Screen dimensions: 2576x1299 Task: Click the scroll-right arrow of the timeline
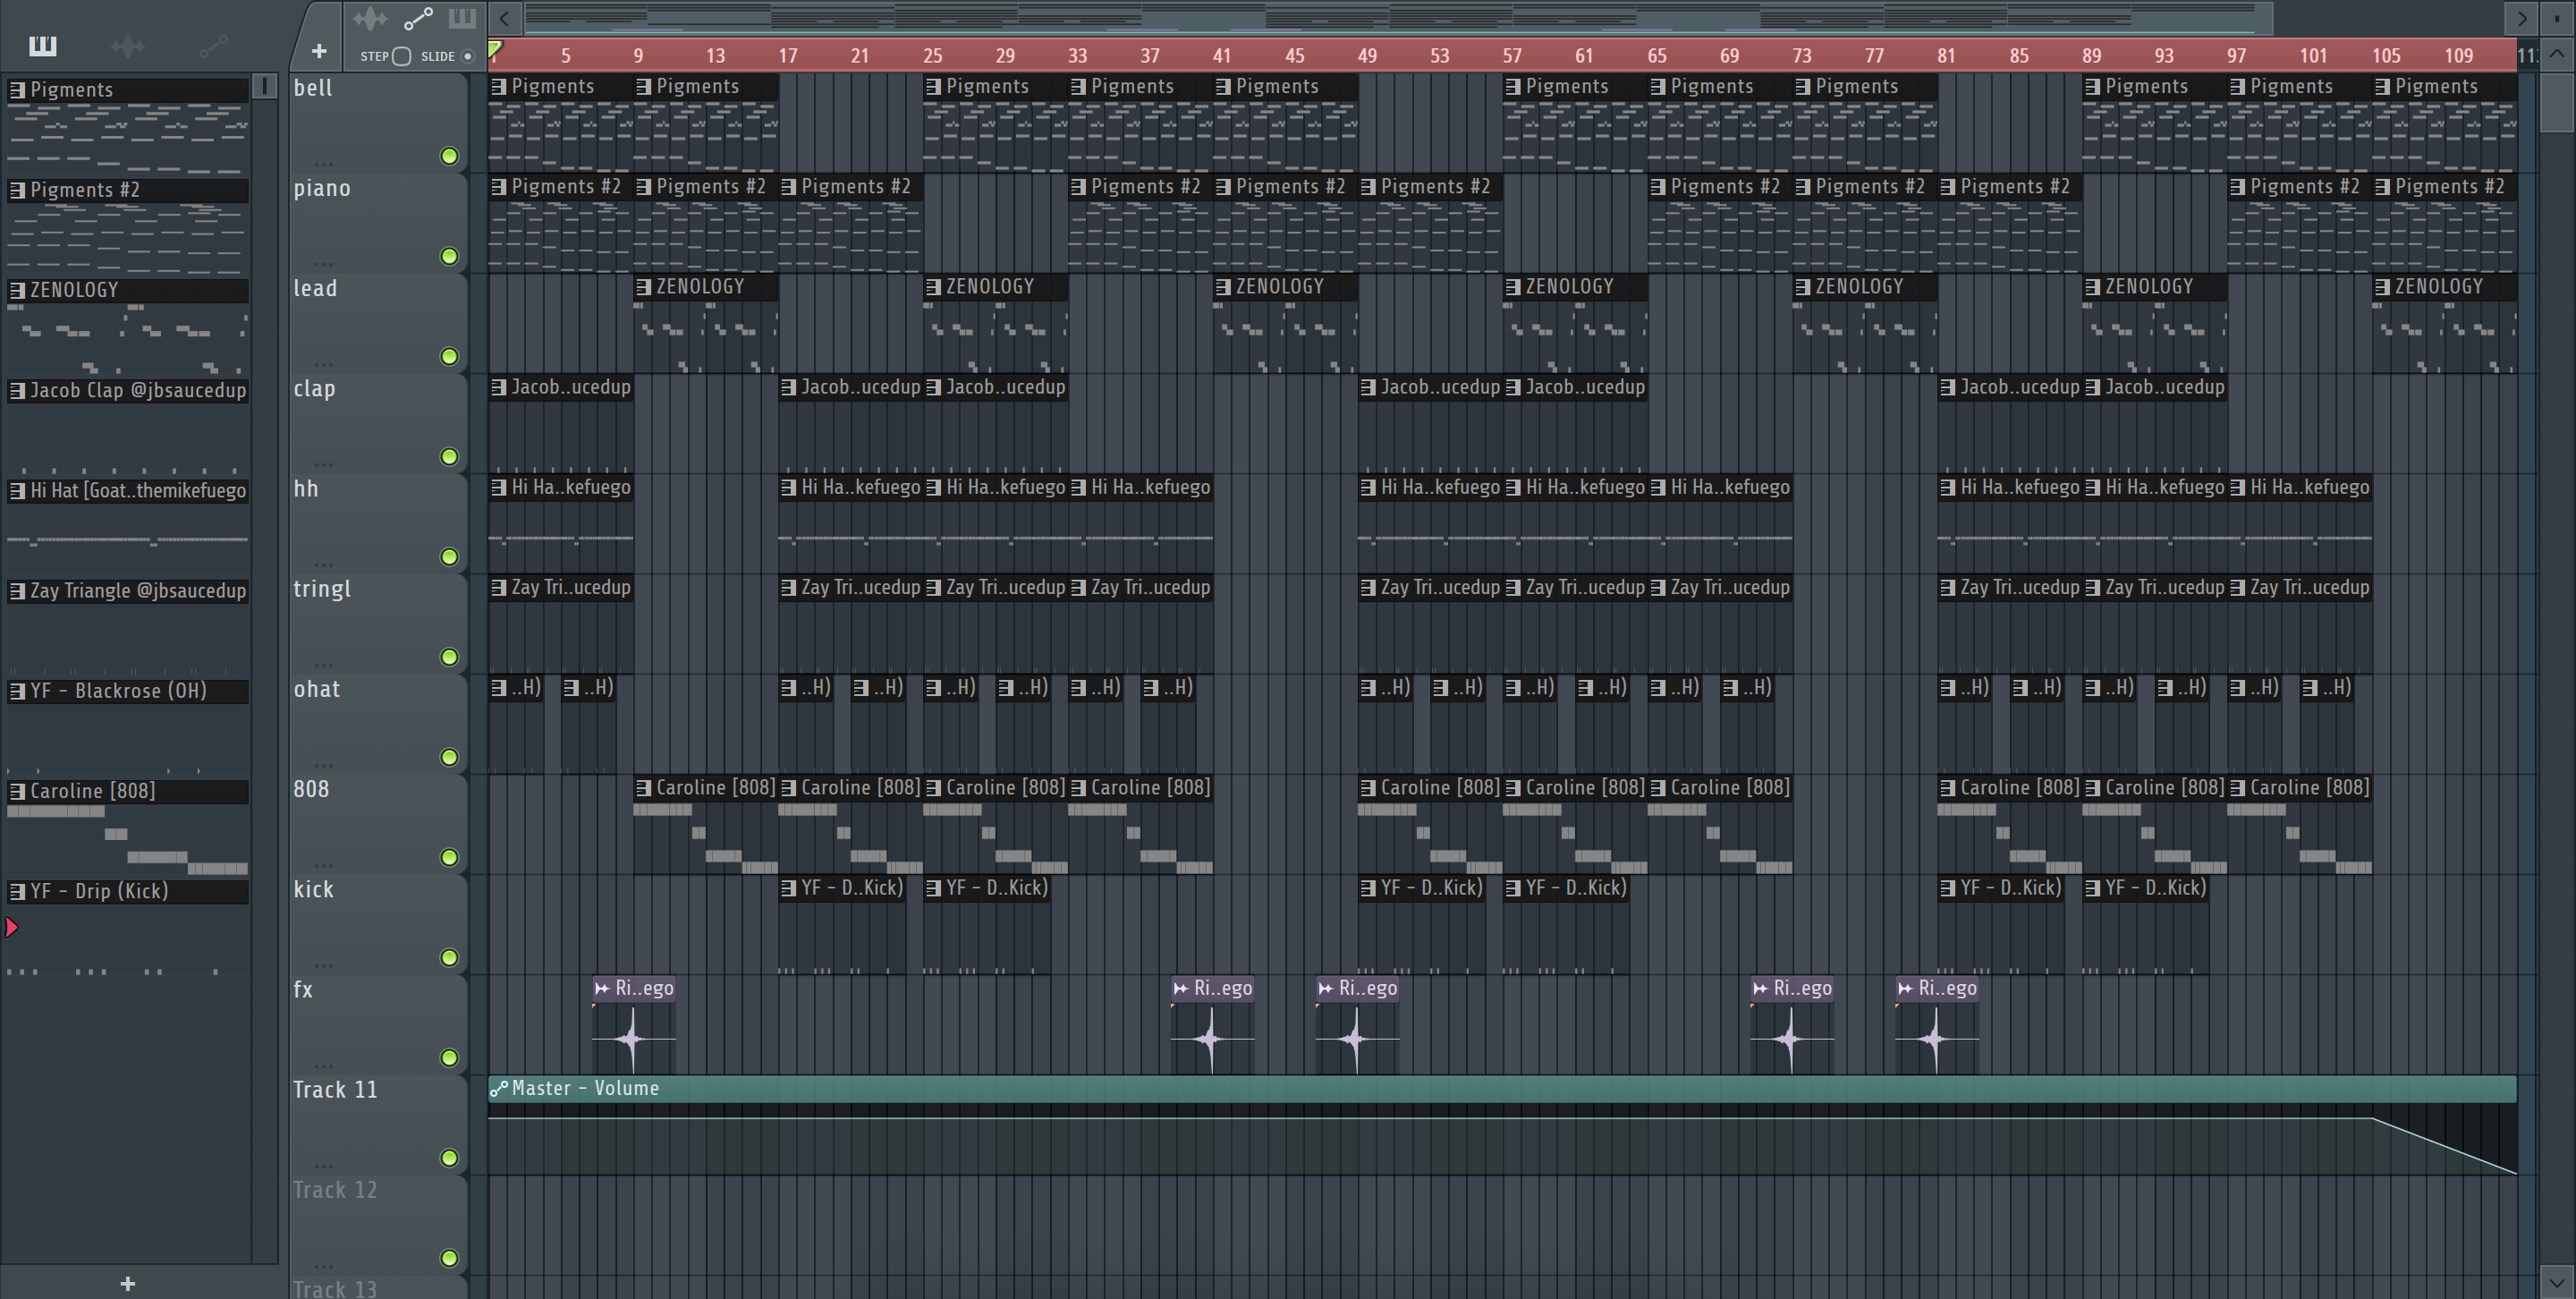click(2521, 18)
